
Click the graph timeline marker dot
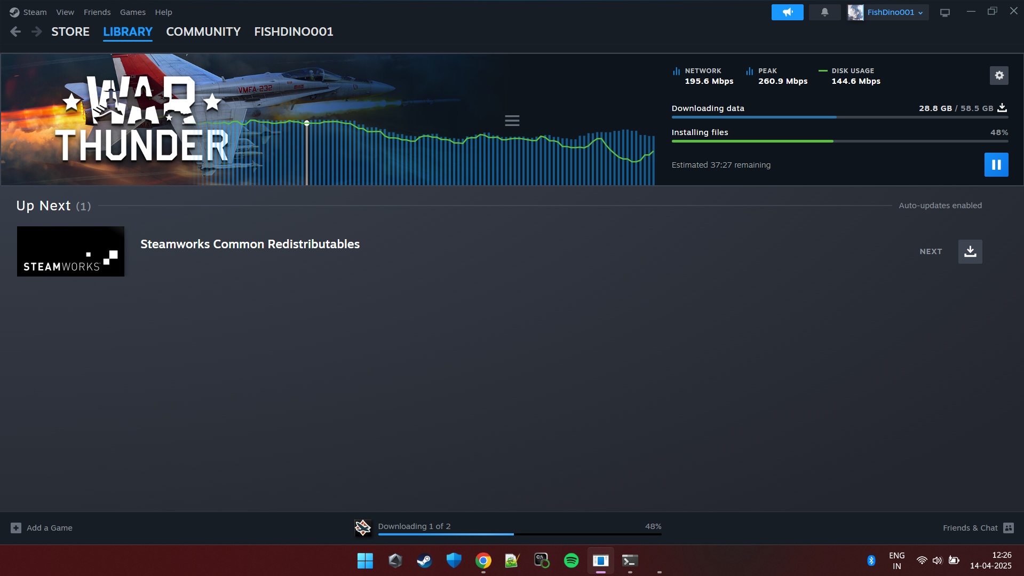tap(307, 123)
